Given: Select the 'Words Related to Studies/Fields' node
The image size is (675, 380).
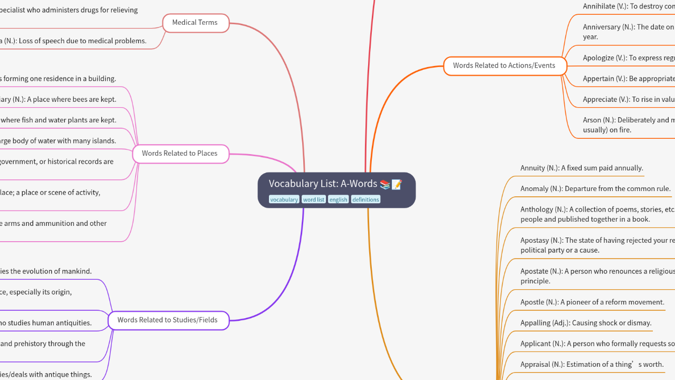Looking at the screenshot, I should [168, 320].
